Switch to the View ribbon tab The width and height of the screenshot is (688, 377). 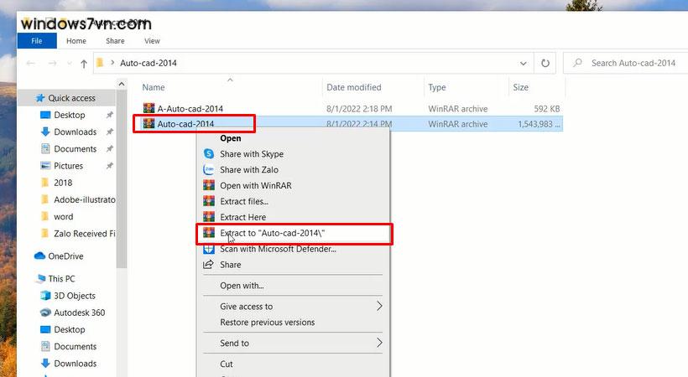point(152,40)
